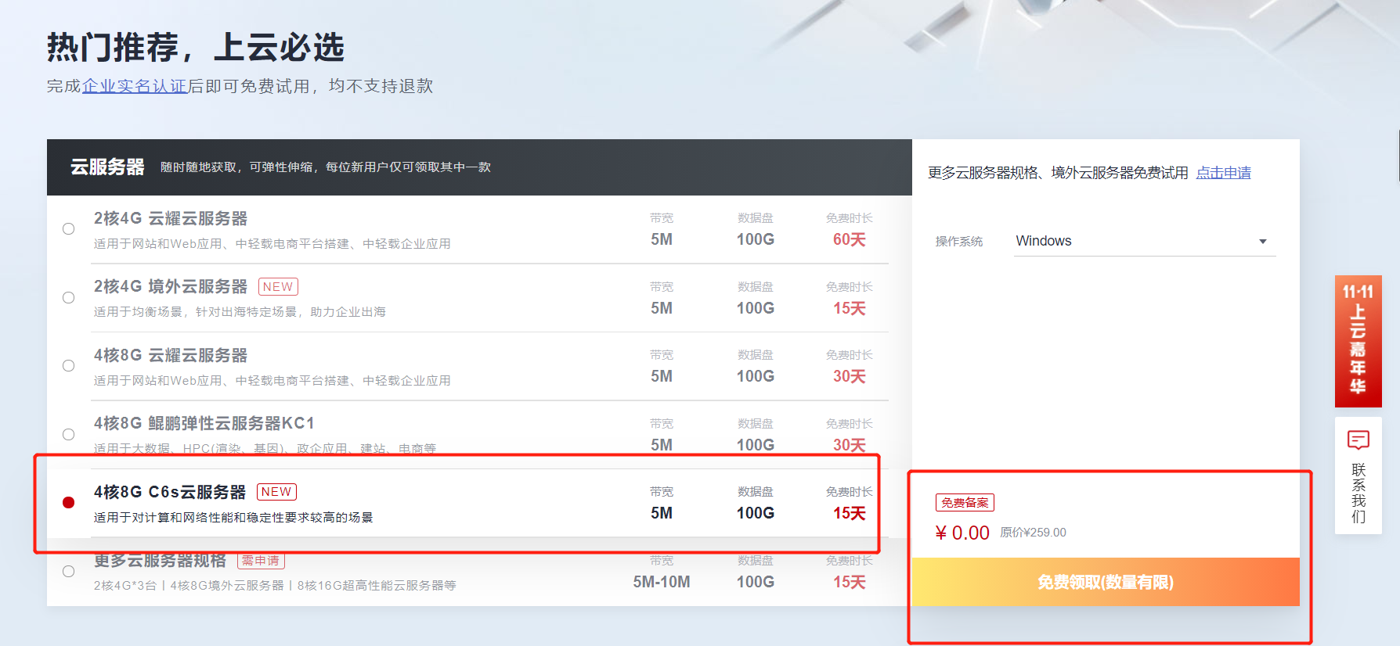
Task: Click the ¥ 0.00 price
Action: coord(962,533)
